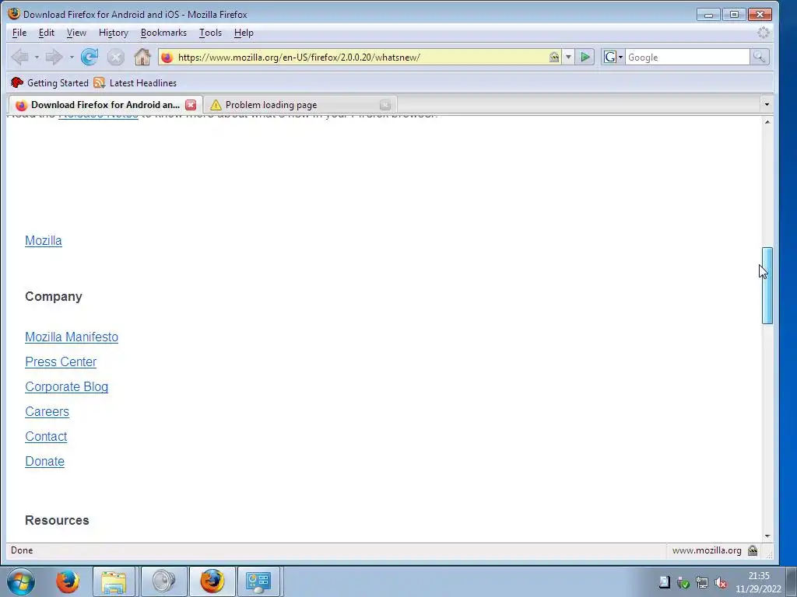Image resolution: width=797 pixels, height=597 pixels.
Task: Click the scrollbar down arrow
Action: pos(767,536)
